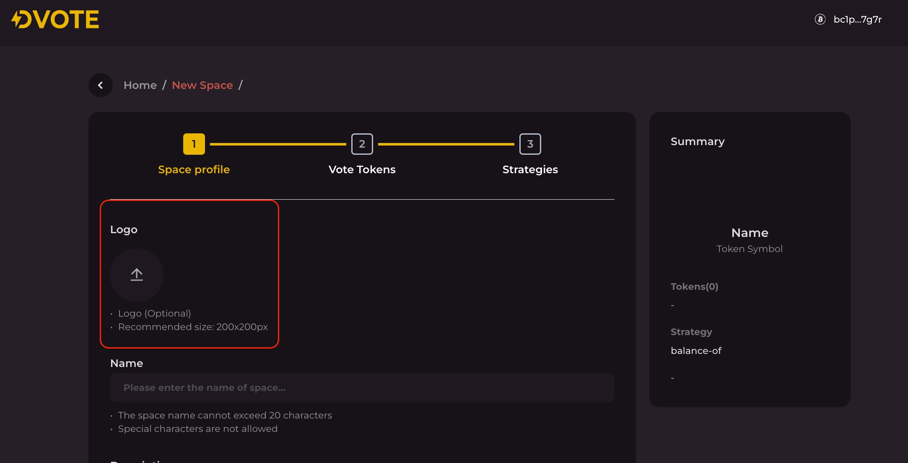Click Token Symbol text in Summary
Viewport: 908px width, 463px height.
(x=749, y=249)
